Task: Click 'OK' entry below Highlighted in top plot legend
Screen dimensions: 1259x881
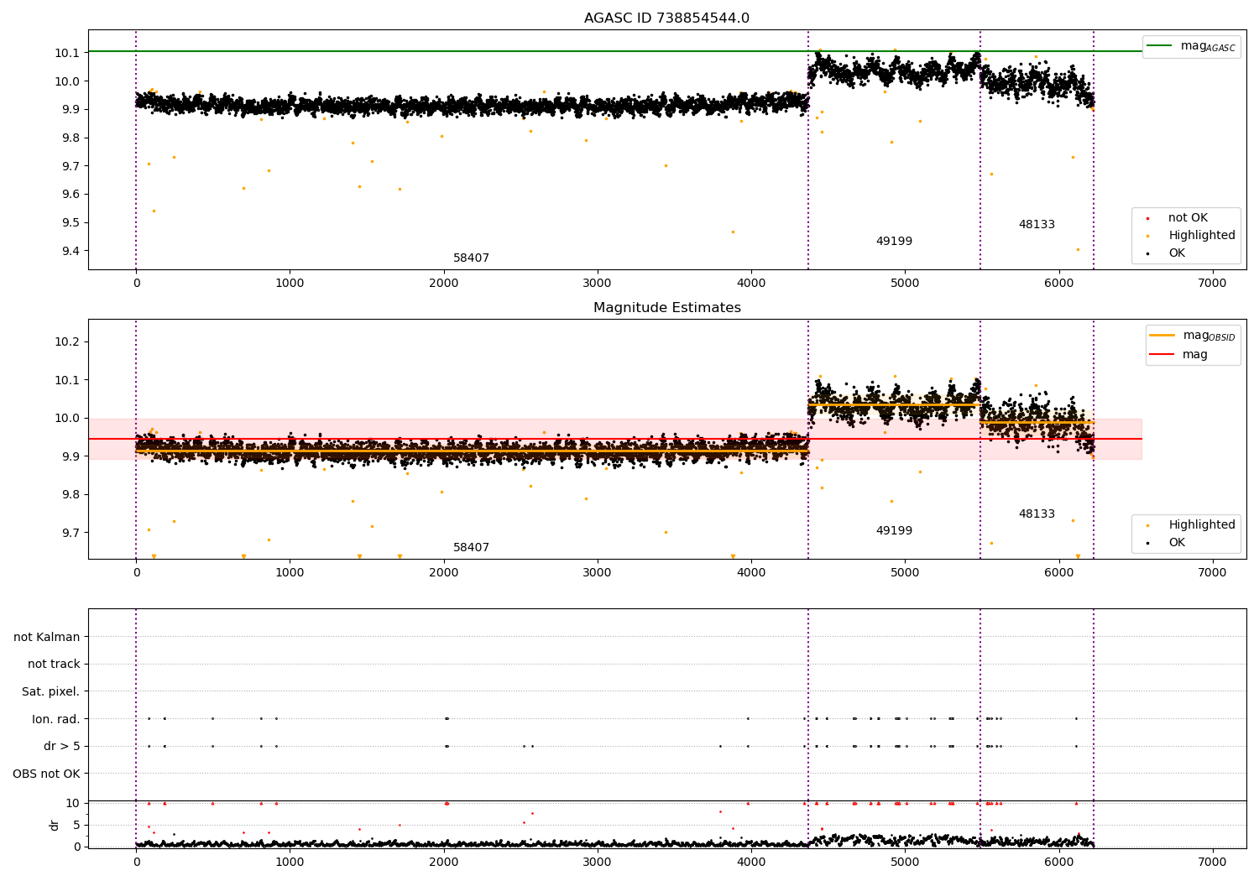Action: tap(1177, 253)
